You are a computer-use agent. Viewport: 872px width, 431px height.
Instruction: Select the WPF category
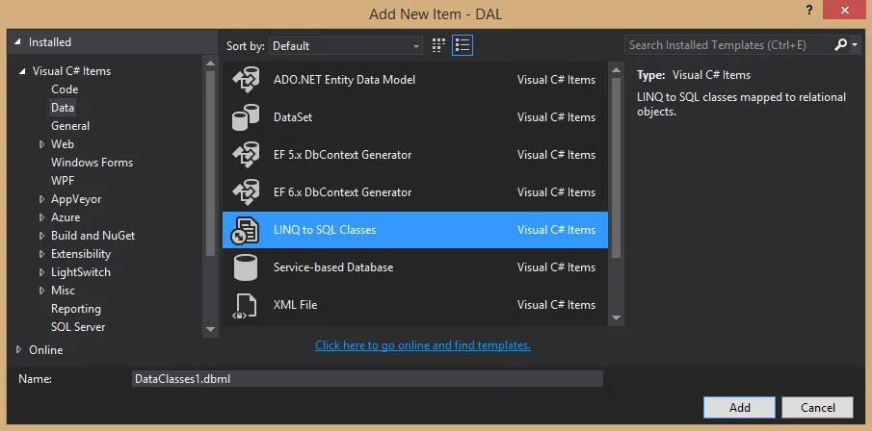63,181
